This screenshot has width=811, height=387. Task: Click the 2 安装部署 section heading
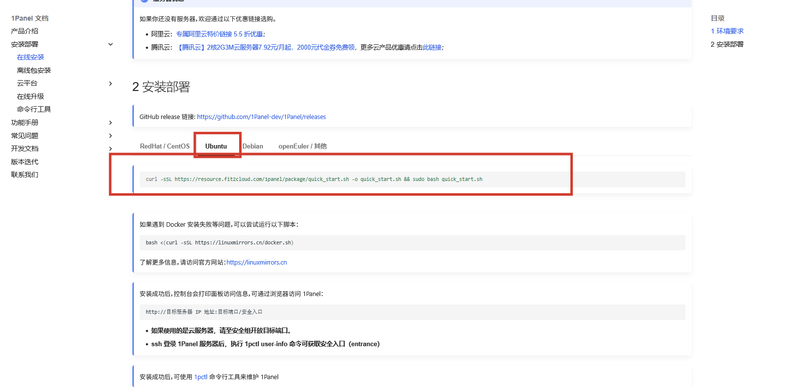coord(161,87)
